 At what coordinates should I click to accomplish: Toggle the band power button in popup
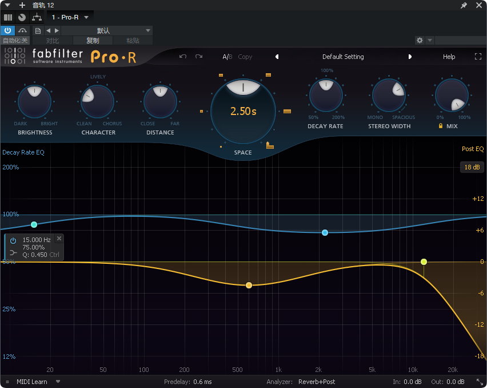tap(13, 240)
